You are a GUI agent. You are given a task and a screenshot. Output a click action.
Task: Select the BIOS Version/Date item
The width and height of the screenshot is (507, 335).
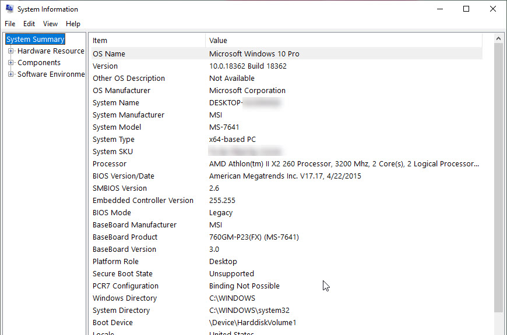[x=124, y=176]
